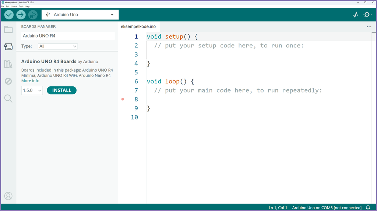Image resolution: width=377 pixels, height=211 pixels.
Task: Open the editor tab three-dots menu
Action: pos(369,26)
